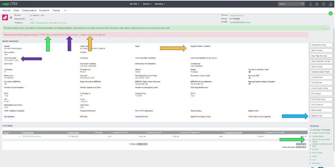Sort line items by Product Name header
This screenshot has width=335, height=168.
click(29, 132)
